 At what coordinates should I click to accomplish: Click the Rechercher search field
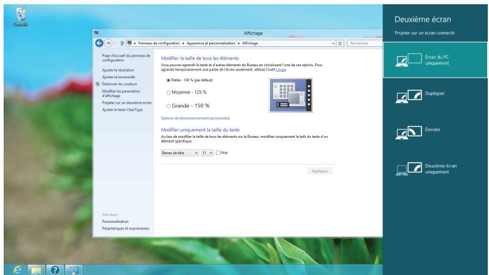coord(365,43)
